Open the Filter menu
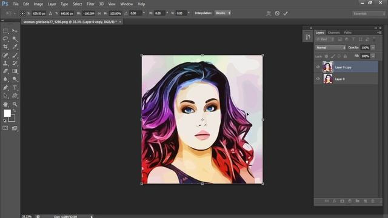The image size is (388, 218). pos(90,4)
